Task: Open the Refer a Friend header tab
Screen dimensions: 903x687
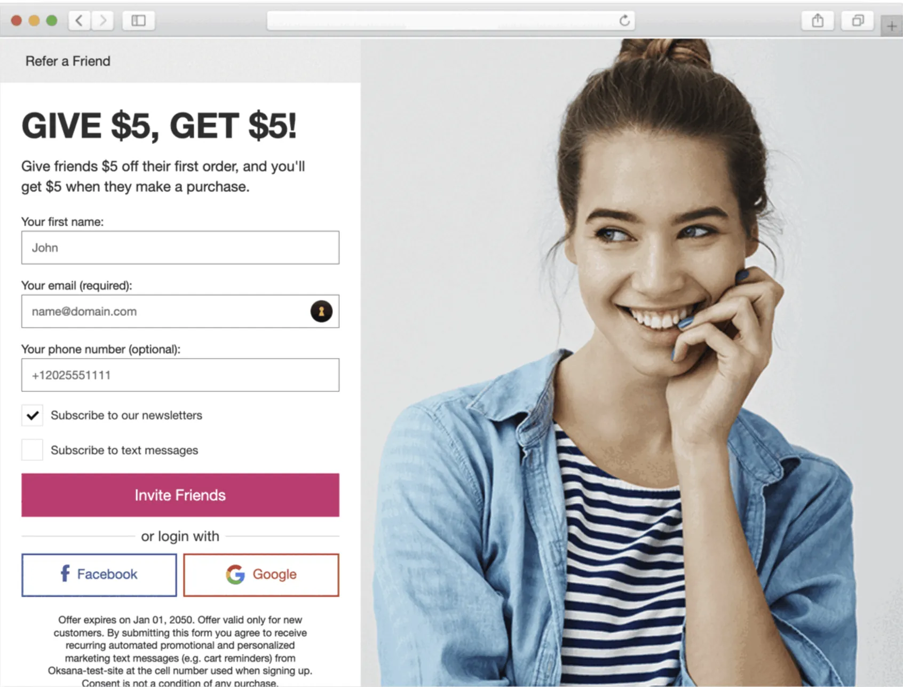Action: coord(68,61)
